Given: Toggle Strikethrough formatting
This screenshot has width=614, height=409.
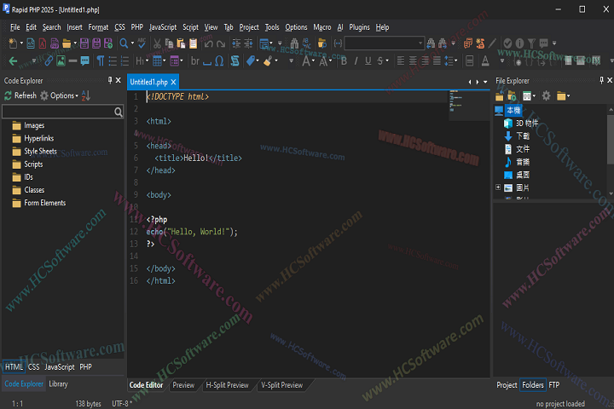Looking at the screenshot, I should point(380,61).
